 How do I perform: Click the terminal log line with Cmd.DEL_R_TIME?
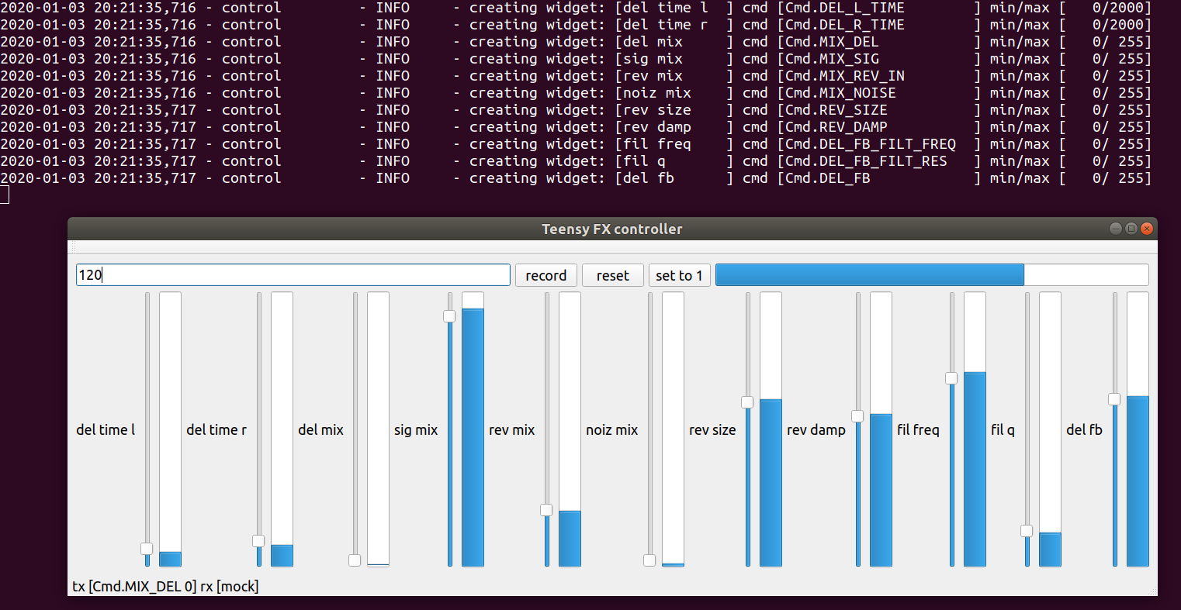coord(576,25)
